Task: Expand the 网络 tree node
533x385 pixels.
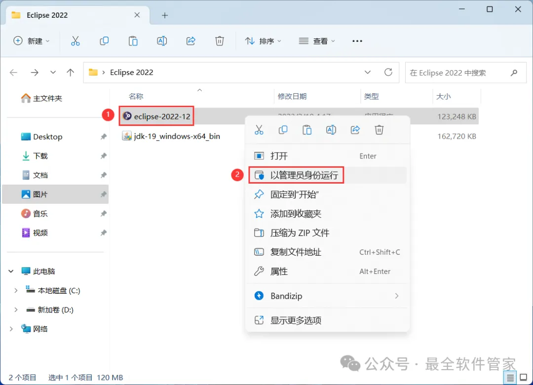Action: tap(11, 329)
